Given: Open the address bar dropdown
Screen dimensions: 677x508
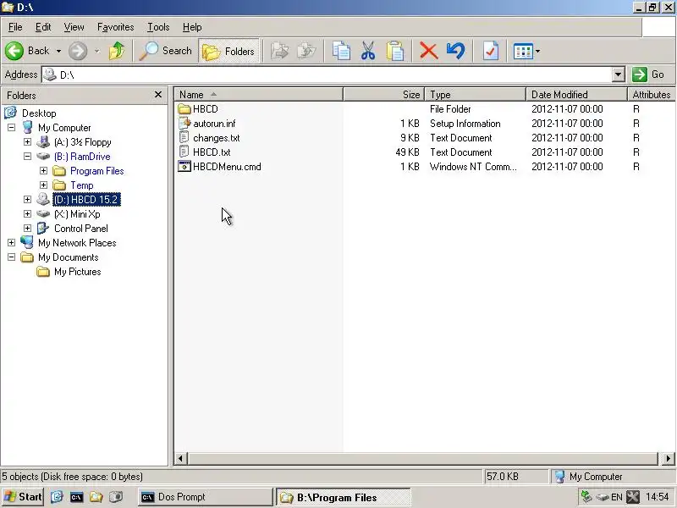Looking at the screenshot, I should 619,75.
